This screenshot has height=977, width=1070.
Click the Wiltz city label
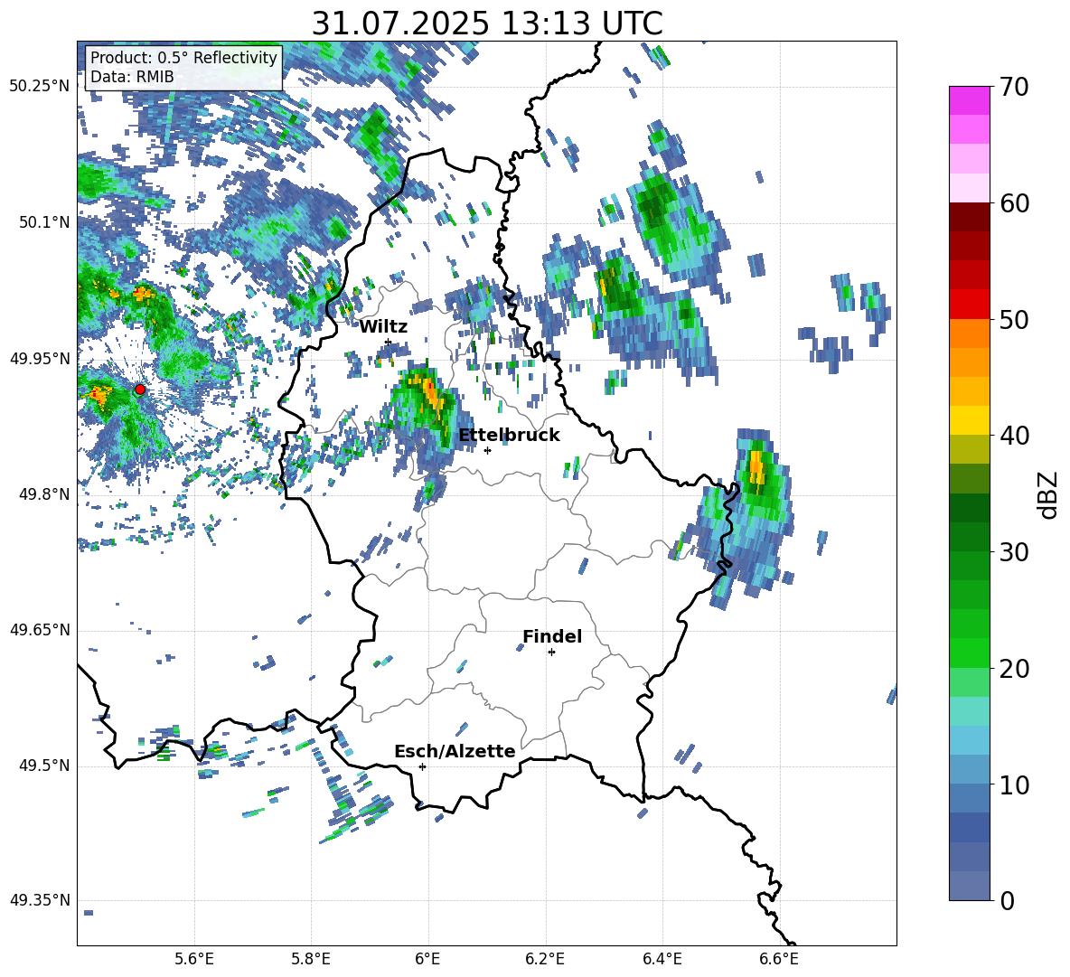tap(383, 327)
